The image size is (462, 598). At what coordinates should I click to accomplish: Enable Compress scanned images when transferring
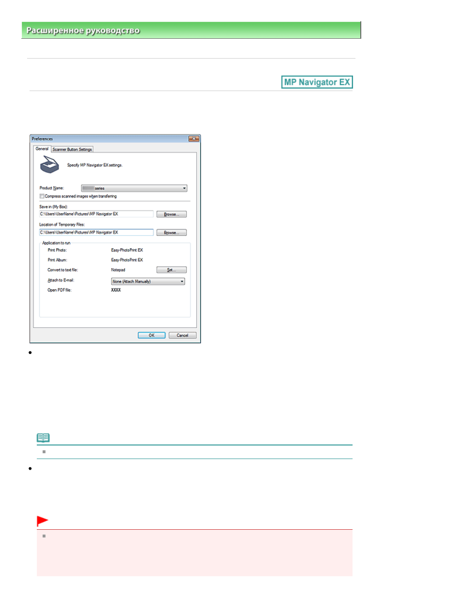(42, 196)
